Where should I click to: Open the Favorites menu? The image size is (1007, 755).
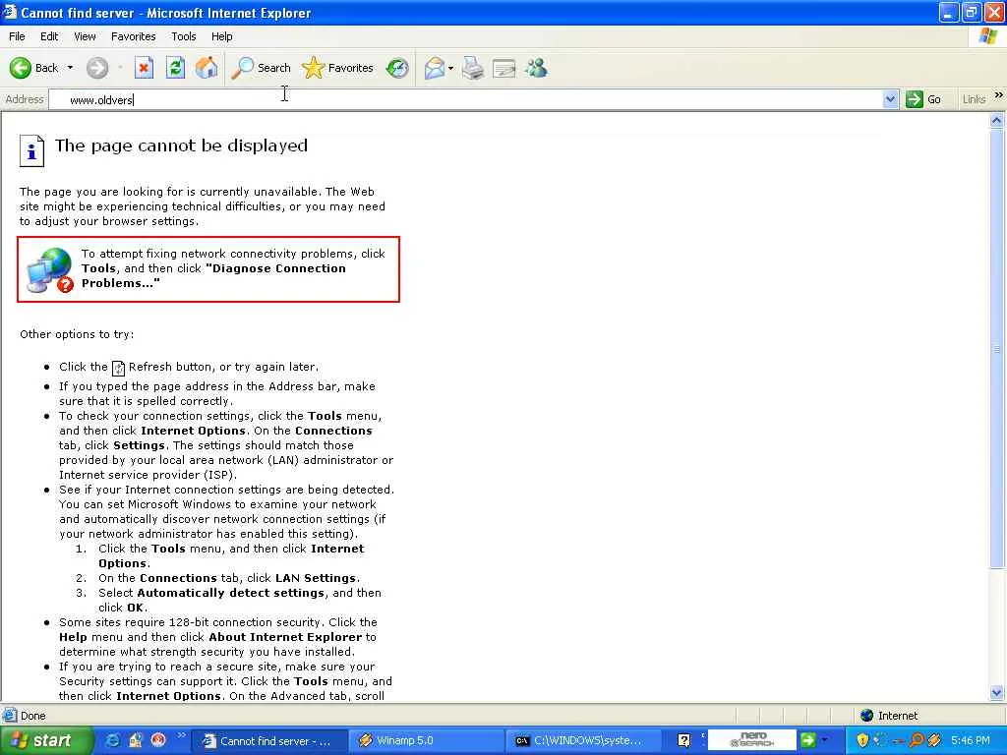pyautogui.click(x=133, y=36)
